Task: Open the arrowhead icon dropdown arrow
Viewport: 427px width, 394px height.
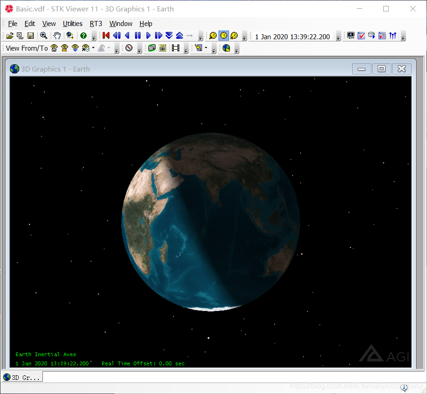Action: click(x=109, y=48)
